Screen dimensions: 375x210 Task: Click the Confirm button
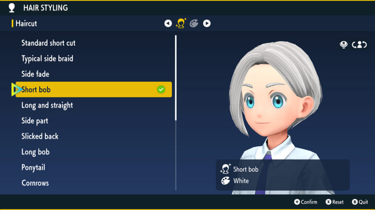[x=306, y=202]
